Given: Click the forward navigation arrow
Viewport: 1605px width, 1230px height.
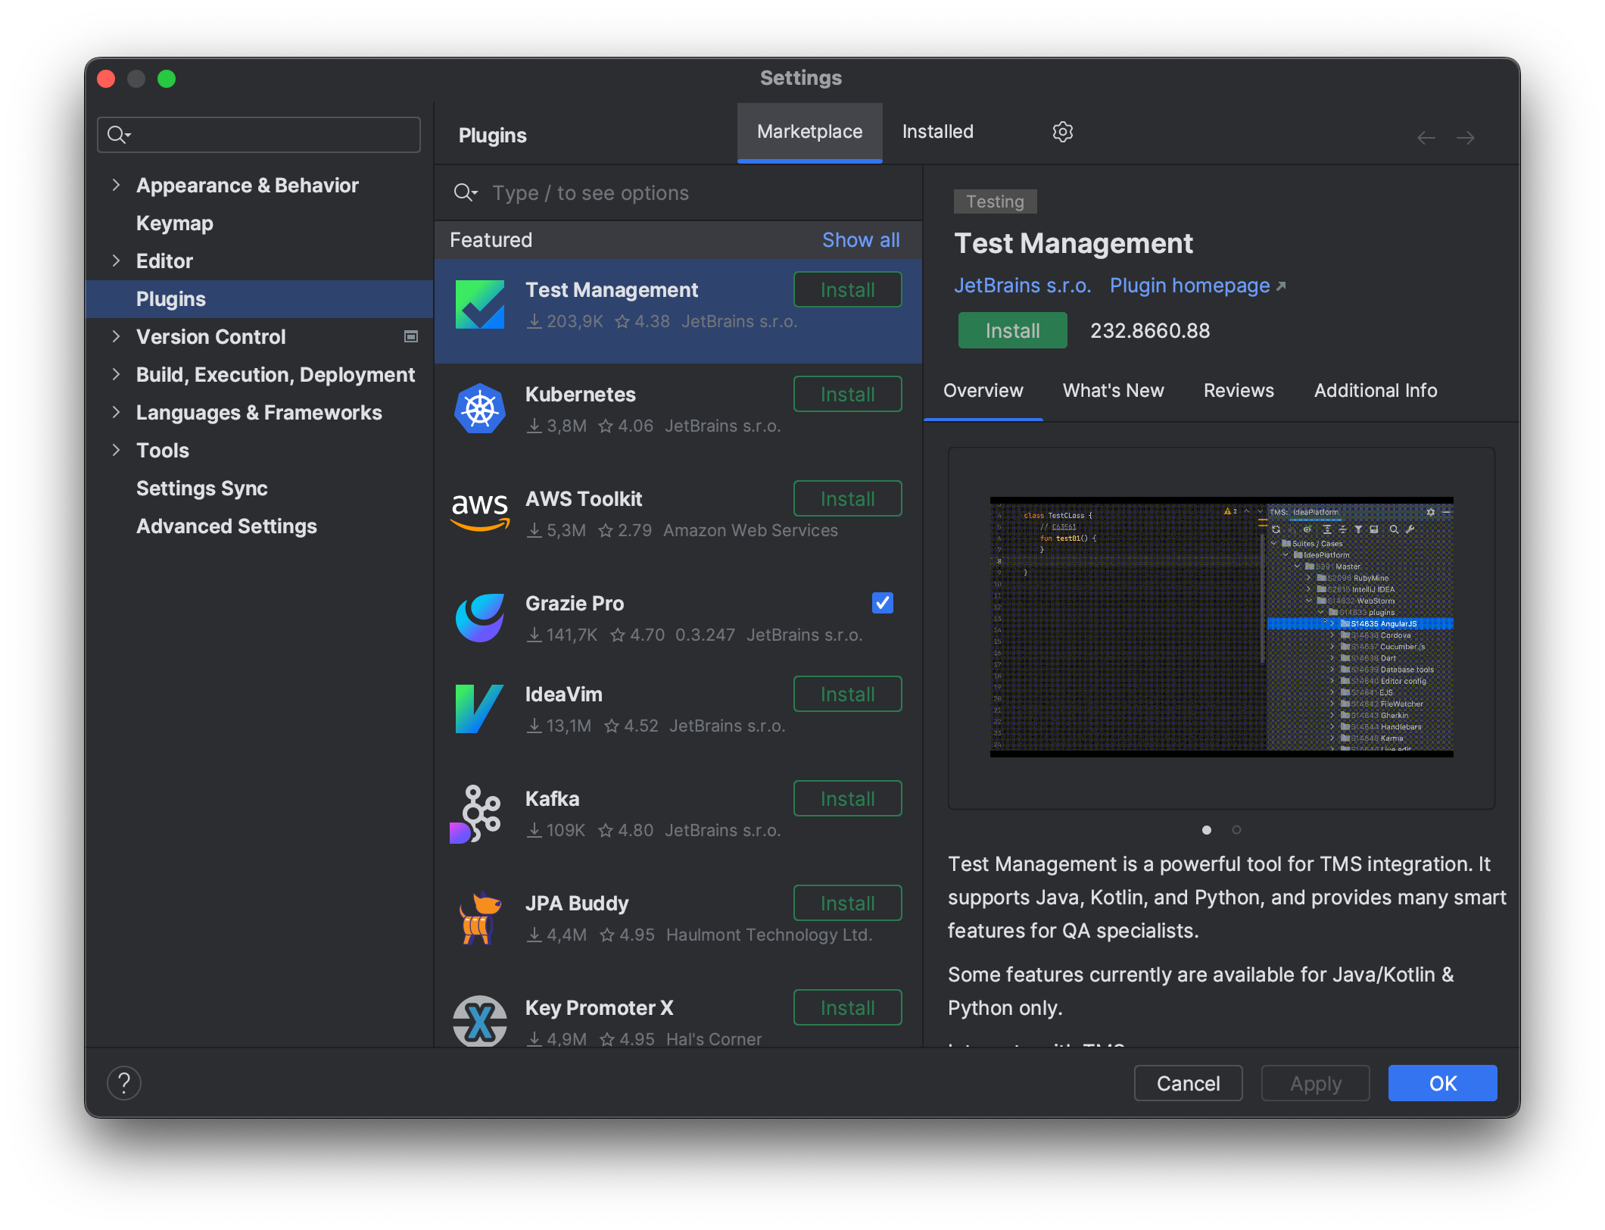Looking at the screenshot, I should [x=1466, y=138].
